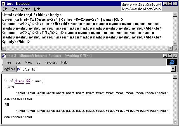The width and height of the screenshot is (179, 126).
Task: Expand the Address bar dropdown arrow
Action: [x=173, y=69]
